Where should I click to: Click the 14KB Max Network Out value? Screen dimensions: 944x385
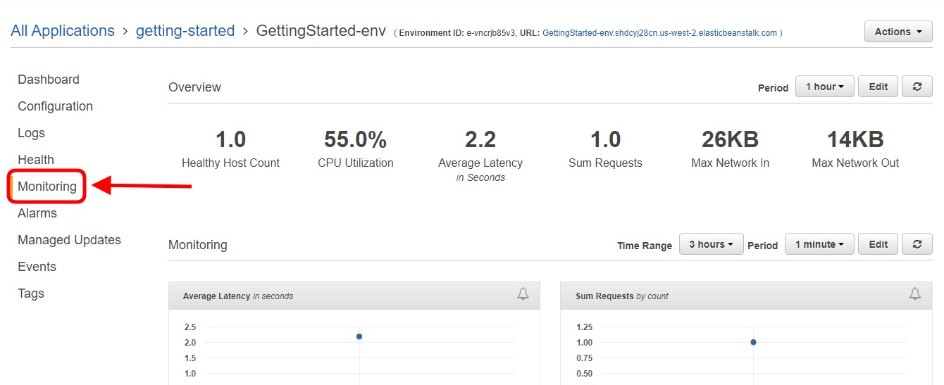(855, 139)
